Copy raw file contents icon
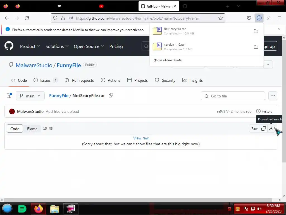The image size is (286, 215). [264, 128]
